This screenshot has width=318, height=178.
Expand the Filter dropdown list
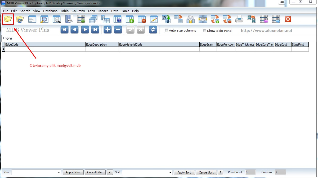pyautogui.click(x=59, y=172)
